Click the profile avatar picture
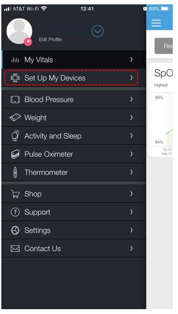This screenshot has height=314, width=178. pos(19,31)
